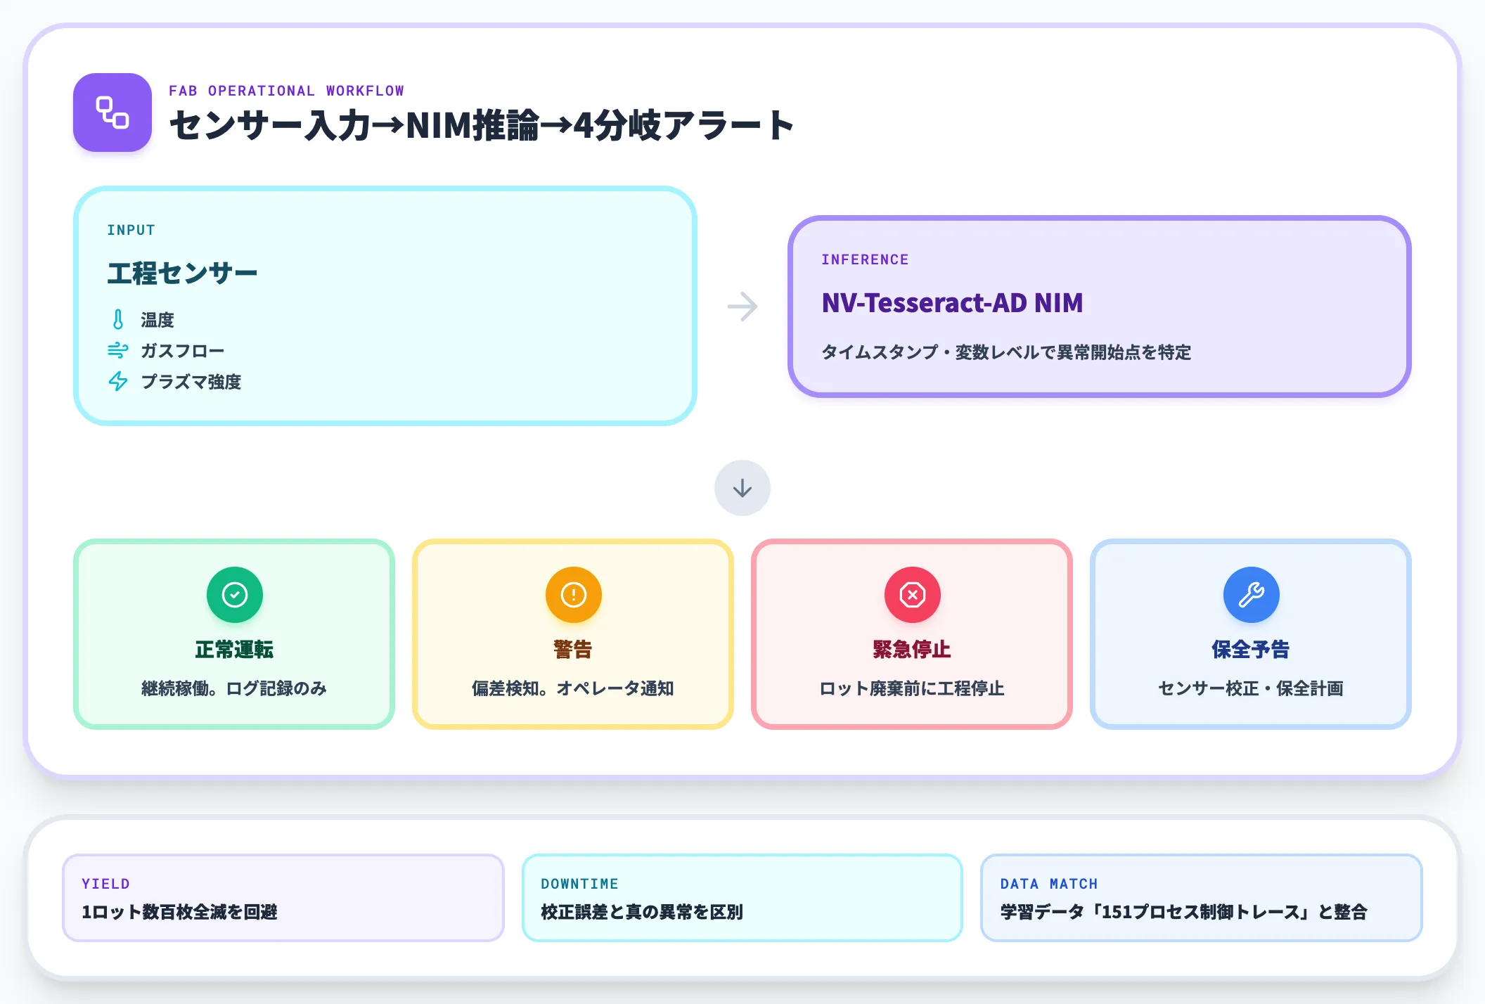Open the DOWNTIME summary tile
This screenshot has height=1004, width=1485.
pyautogui.click(x=742, y=898)
